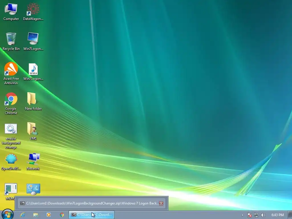Open the Recycle Bin icon
The image size is (292, 219).
tap(11, 41)
